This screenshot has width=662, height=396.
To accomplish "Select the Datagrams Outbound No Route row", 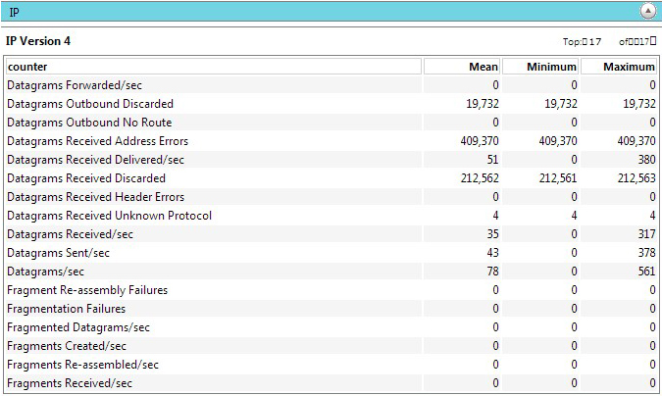I will coord(331,123).
